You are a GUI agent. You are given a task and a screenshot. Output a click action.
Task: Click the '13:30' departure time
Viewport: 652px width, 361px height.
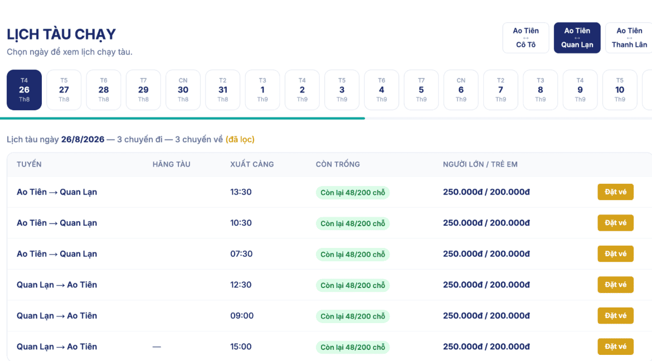pos(241,192)
